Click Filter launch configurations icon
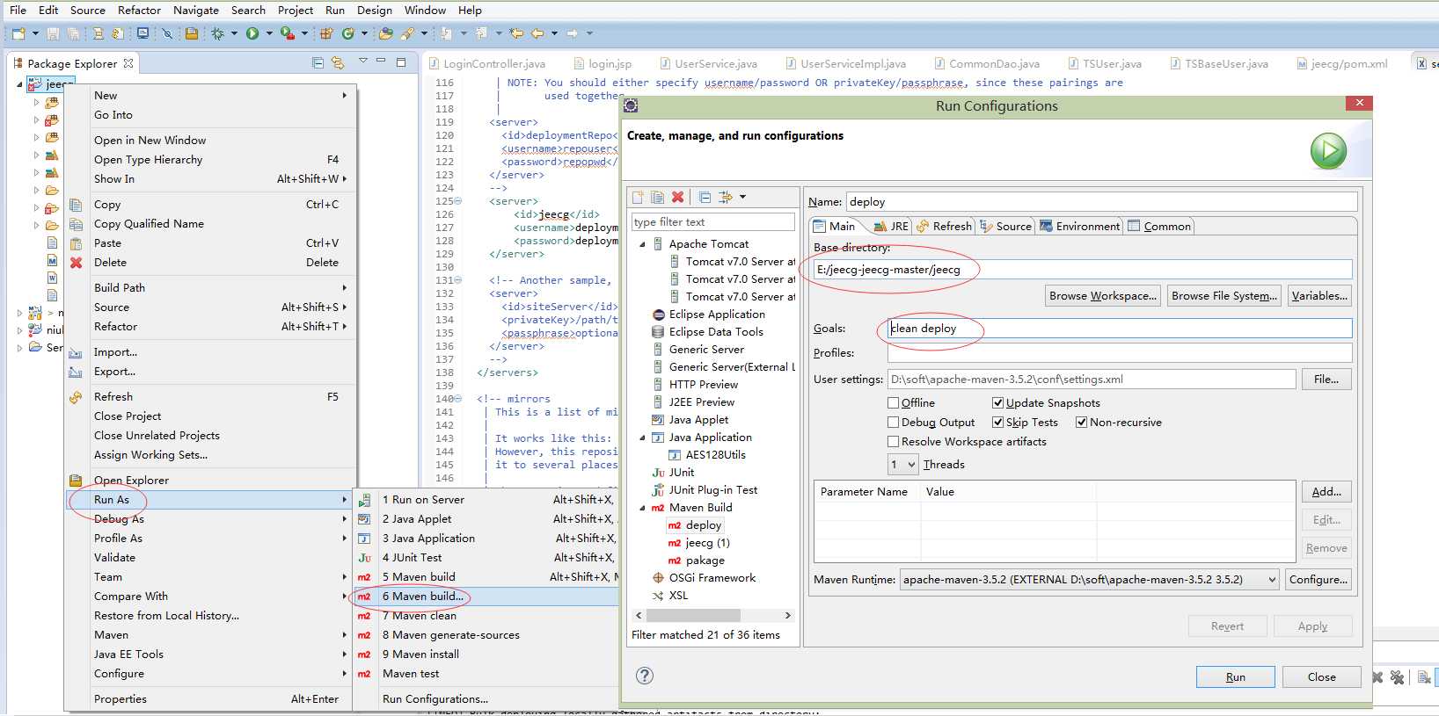 point(726,197)
